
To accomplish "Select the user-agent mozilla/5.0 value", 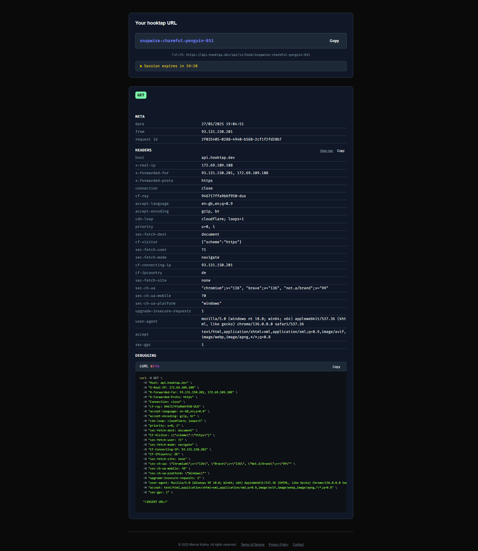I will coord(274,322).
